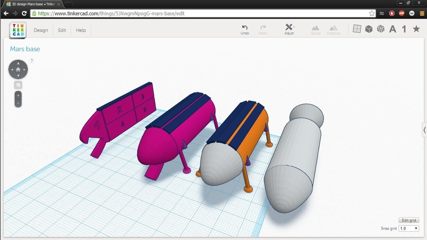
Task: Click the Ungroup button
Action: (x=334, y=30)
